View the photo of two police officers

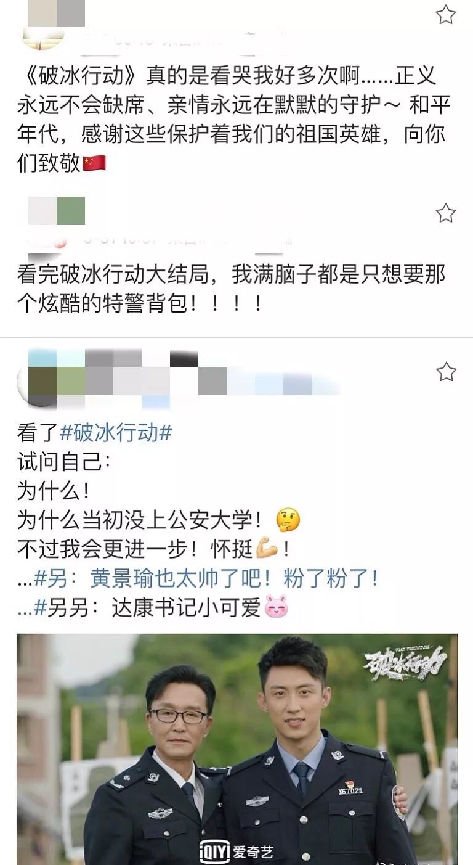(x=237, y=749)
